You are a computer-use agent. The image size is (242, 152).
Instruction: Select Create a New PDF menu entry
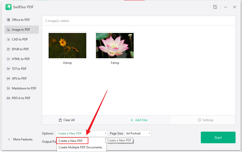pos(71,141)
